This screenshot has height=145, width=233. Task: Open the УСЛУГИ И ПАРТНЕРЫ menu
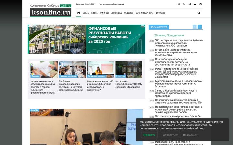(144, 13)
